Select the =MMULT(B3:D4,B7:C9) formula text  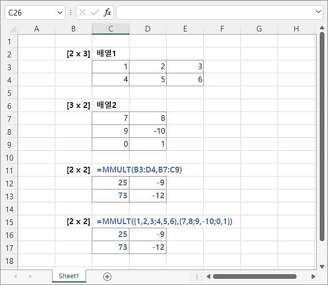coord(139,170)
